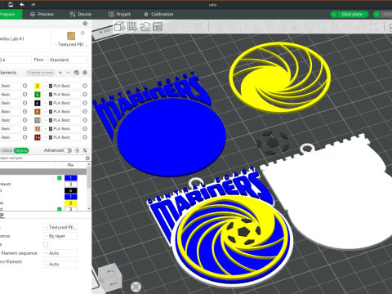Viewport: 392px width, 294px height.
Task: Open filament settings gear icon
Action: point(85,73)
